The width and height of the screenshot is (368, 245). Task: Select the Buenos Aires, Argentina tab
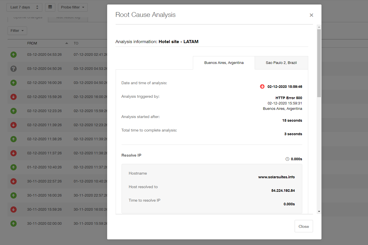click(224, 63)
